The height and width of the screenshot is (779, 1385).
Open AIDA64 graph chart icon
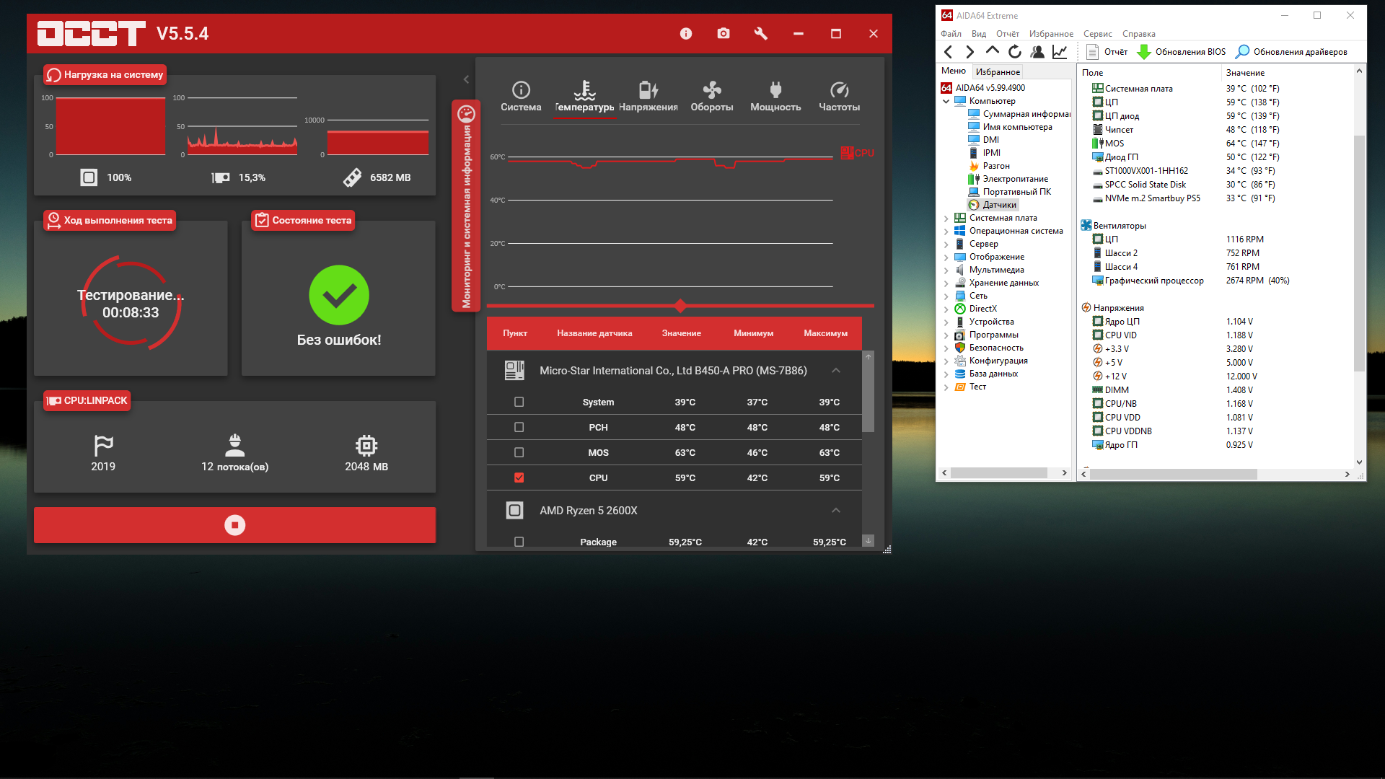pos(1059,52)
